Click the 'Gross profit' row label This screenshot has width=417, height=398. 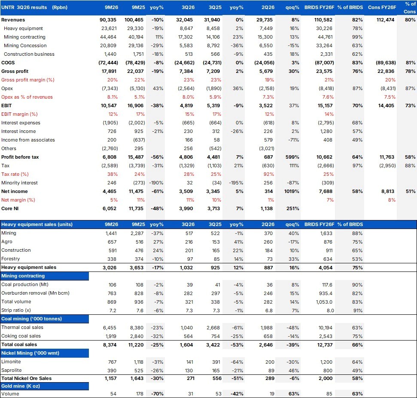tap(15, 71)
